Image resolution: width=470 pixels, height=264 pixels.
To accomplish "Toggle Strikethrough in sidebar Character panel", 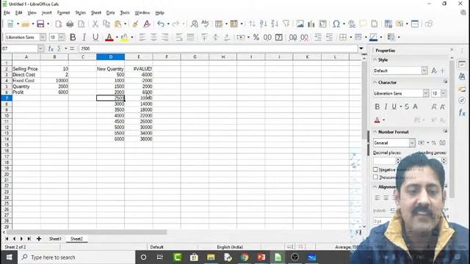I will [407, 106].
